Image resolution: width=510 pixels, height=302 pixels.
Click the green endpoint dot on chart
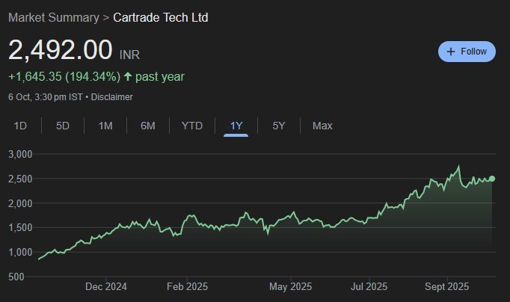pos(492,179)
